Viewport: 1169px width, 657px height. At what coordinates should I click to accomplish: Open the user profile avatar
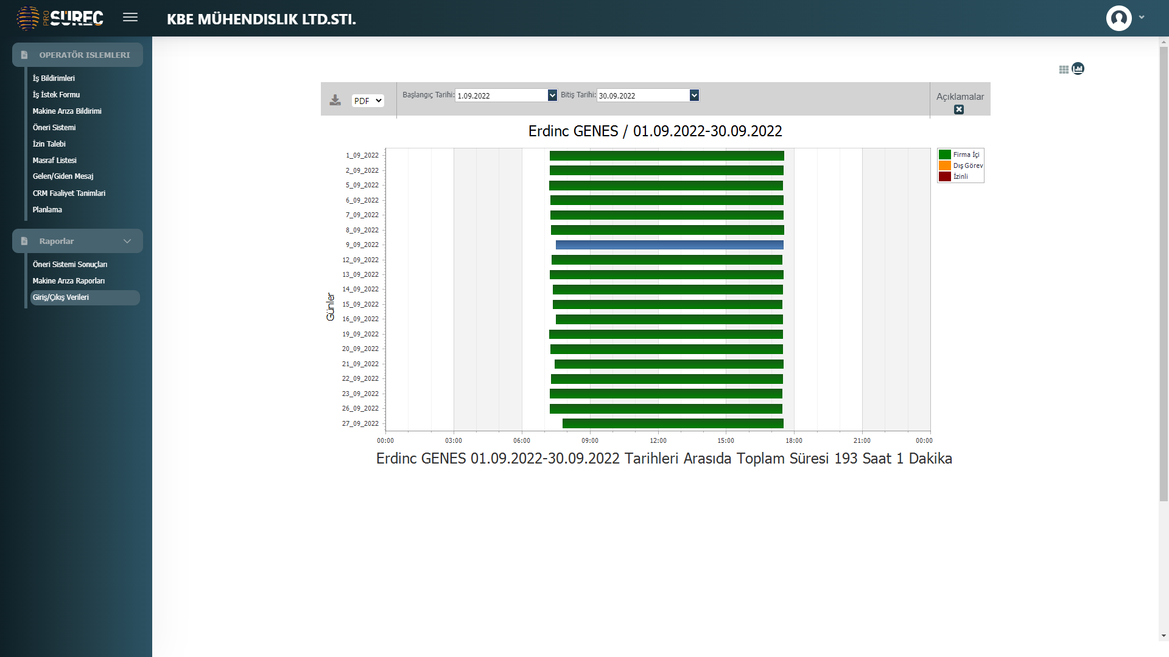(x=1118, y=18)
